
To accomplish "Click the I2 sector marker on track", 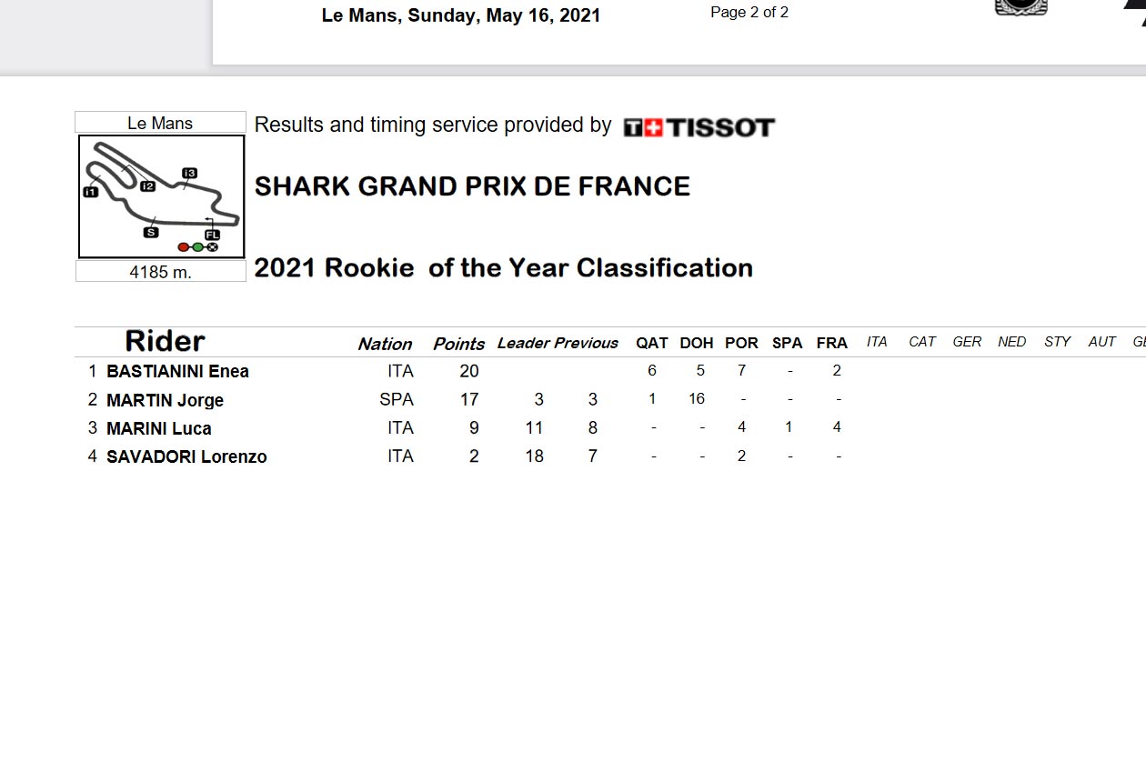I will coord(147,185).
